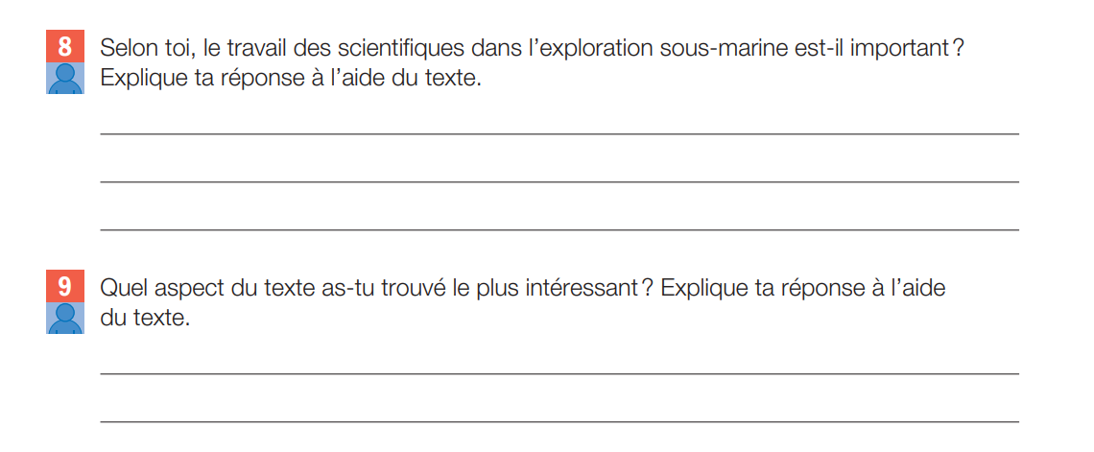
Task: Click the orange number 9 badge
Action: (x=65, y=287)
